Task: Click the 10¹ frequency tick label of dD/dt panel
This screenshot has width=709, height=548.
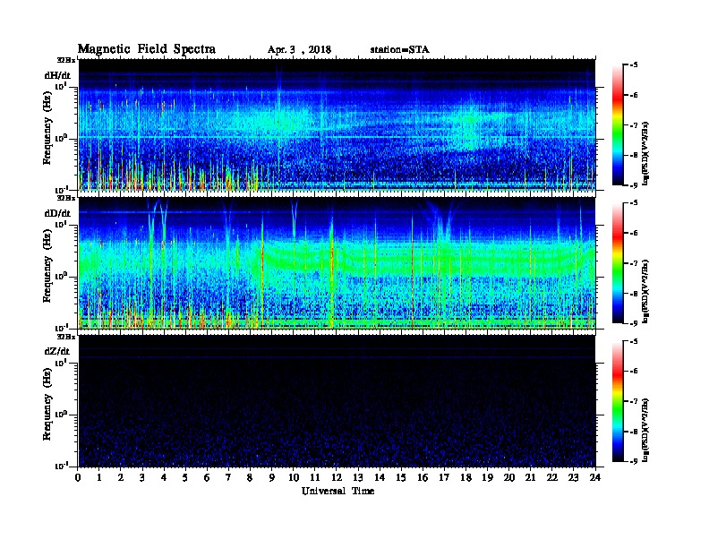Action: point(62,225)
